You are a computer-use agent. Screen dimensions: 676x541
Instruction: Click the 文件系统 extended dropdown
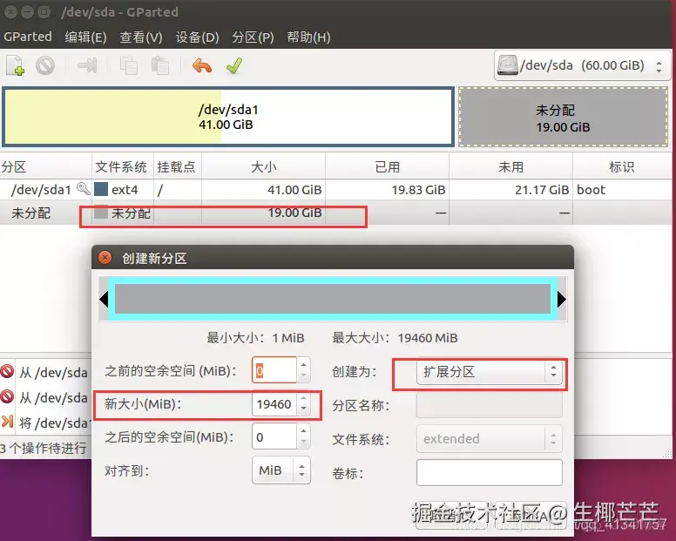pyautogui.click(x=490, y=439)
